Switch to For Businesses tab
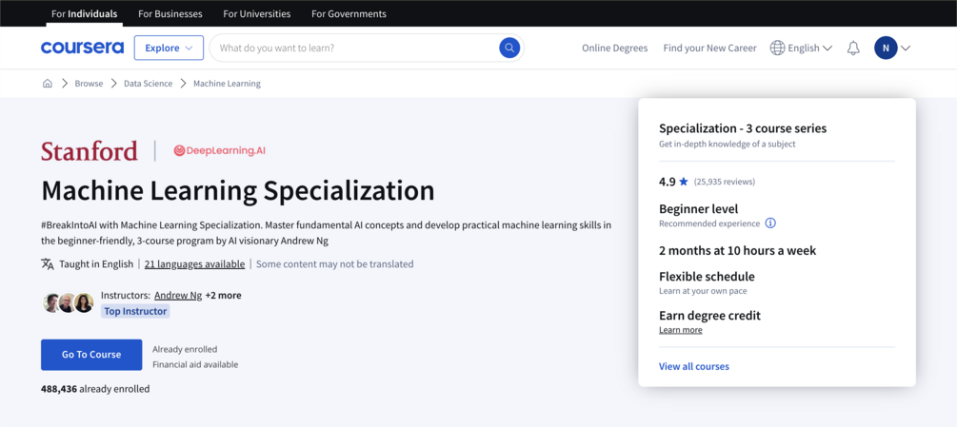 point(170,14)
